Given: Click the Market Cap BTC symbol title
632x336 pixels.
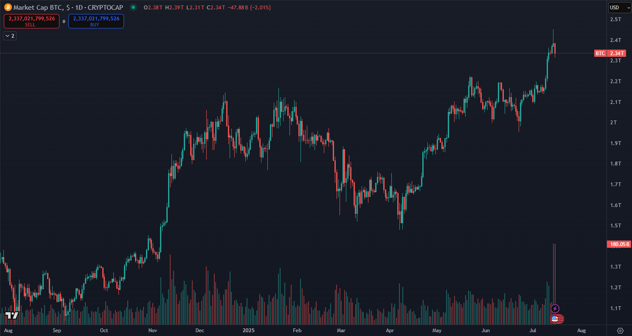Looking at the screenshot, I should coord(39,7).
